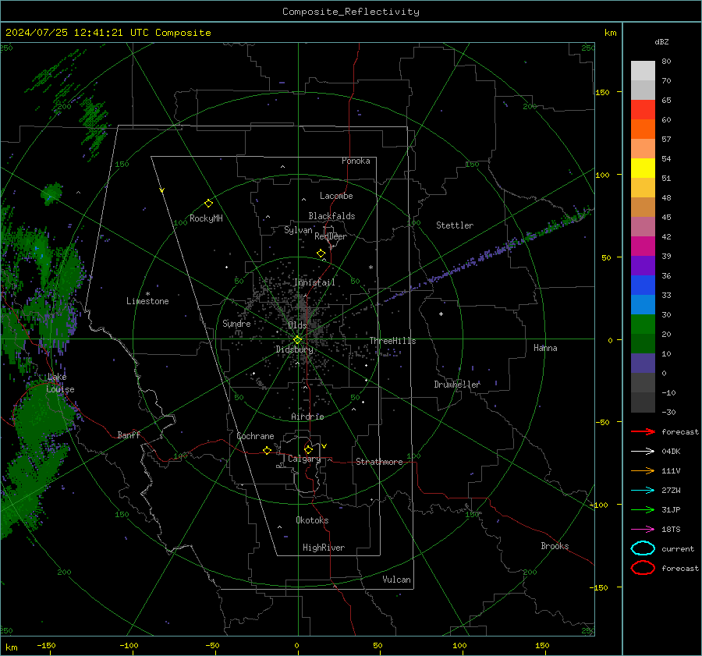This screenshot has width=702, height=656.
Task: Click the Blackfalds city label
Action: pyautogui.click(x=331, y=216)
